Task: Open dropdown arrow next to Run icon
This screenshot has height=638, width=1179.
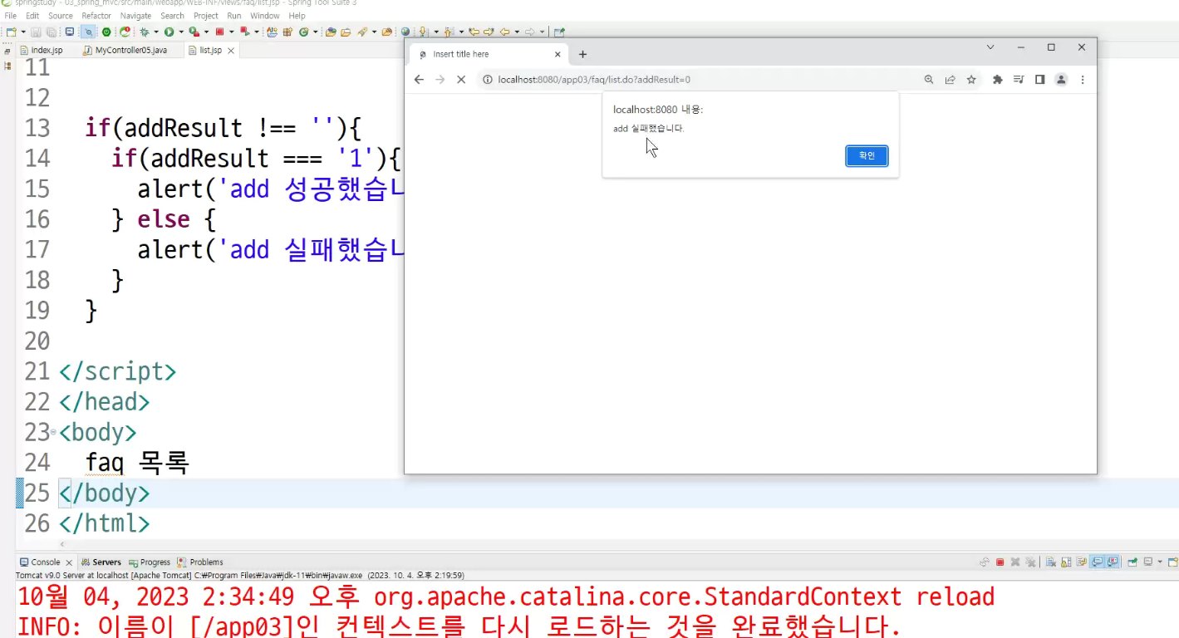Action: coord(181,32)
